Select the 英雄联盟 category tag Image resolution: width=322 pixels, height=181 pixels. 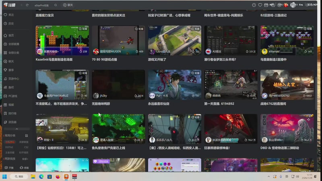pos(24,142)
